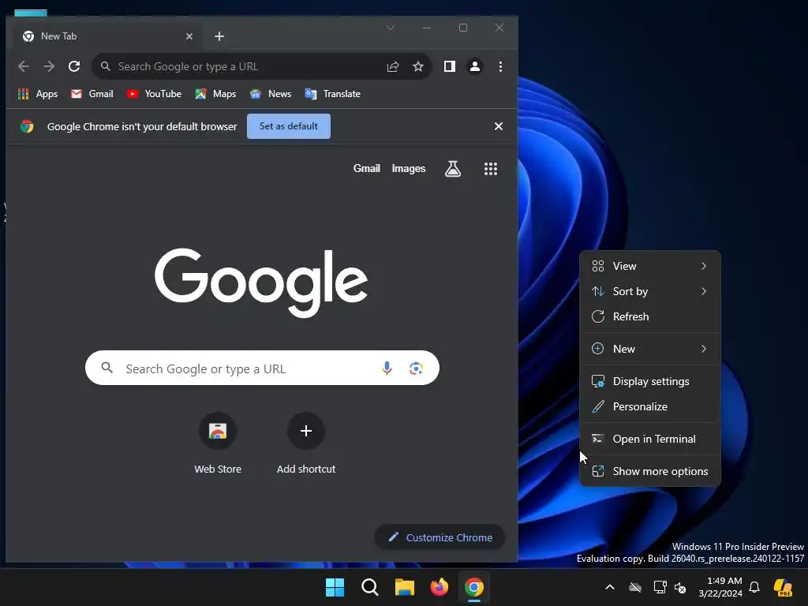Open a new tab with plus button
808x606 pixels.
(x=219, y=36)
